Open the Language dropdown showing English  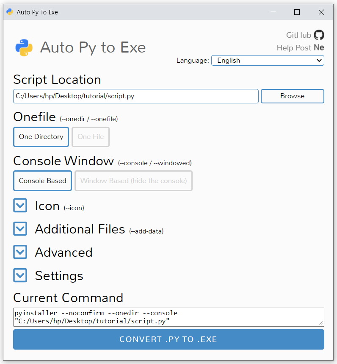pyautogui.click(x=268, y=60)
